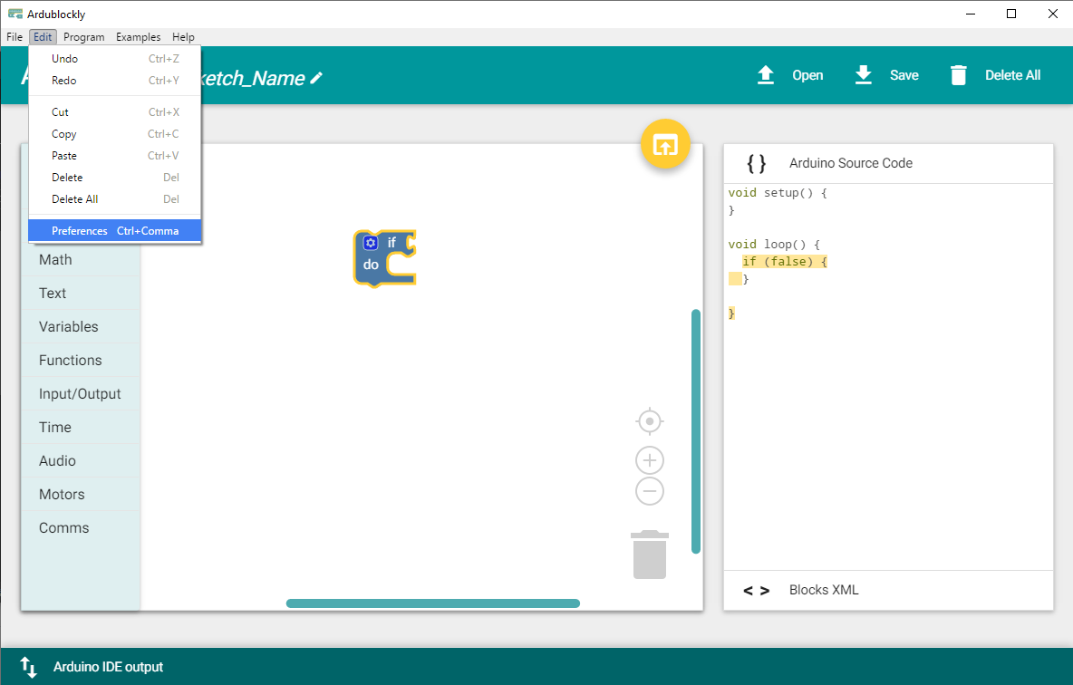This screenshot has height=685, width=1073.
Task: Open the Help menu
Action: pos(183,37)
